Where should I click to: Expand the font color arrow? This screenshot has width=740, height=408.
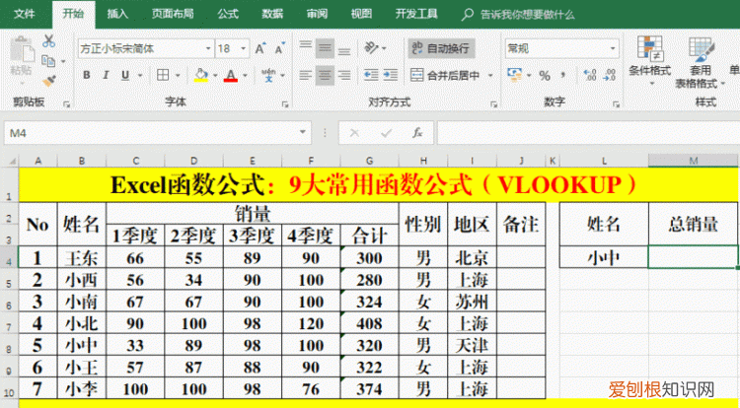[x=245, y=75]
